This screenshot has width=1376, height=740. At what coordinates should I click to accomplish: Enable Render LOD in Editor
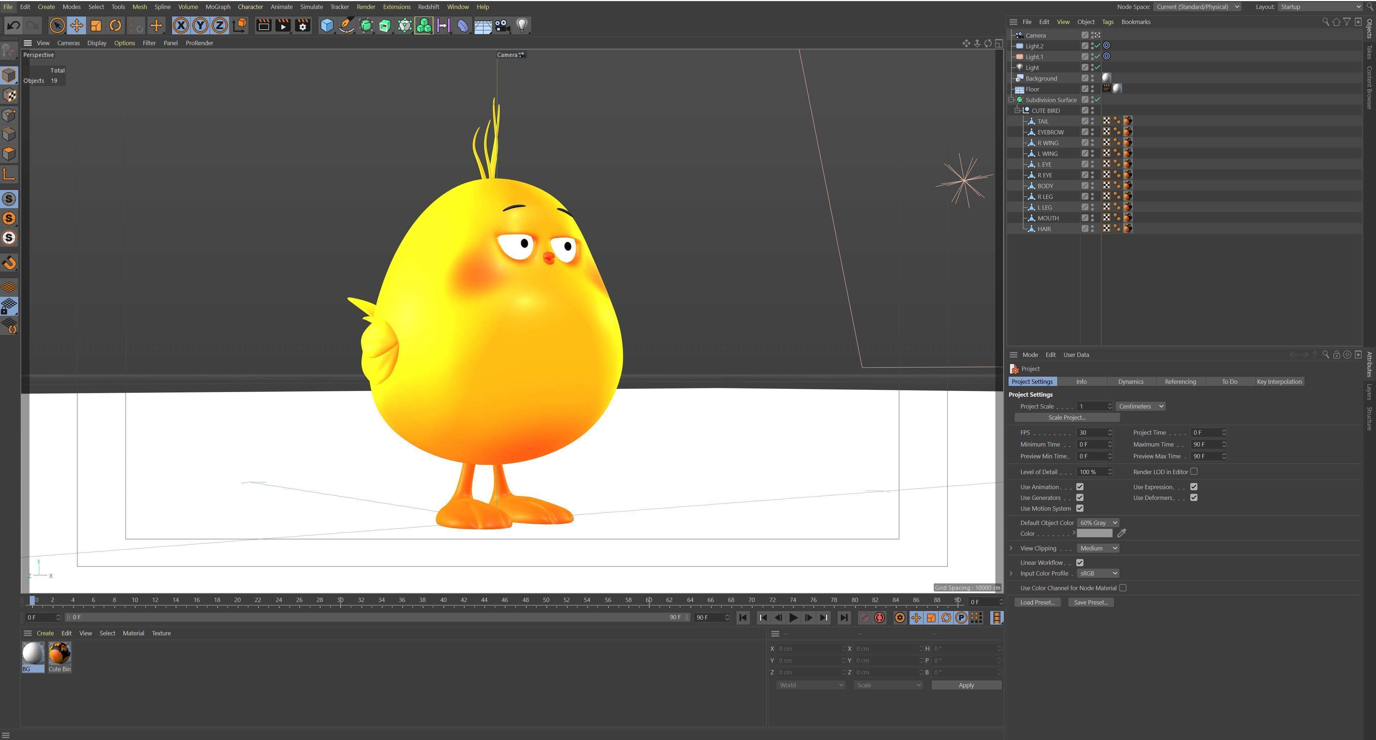[x=1193, y=472]
